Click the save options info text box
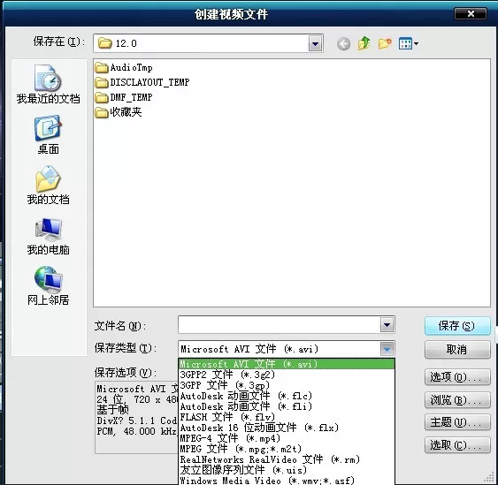498x485 pixels. click(136, 417)
